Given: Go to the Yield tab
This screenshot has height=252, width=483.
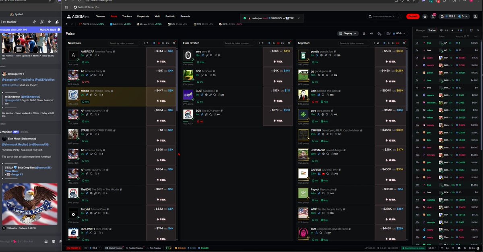Looking at the screenshot, I should (157, 17).
